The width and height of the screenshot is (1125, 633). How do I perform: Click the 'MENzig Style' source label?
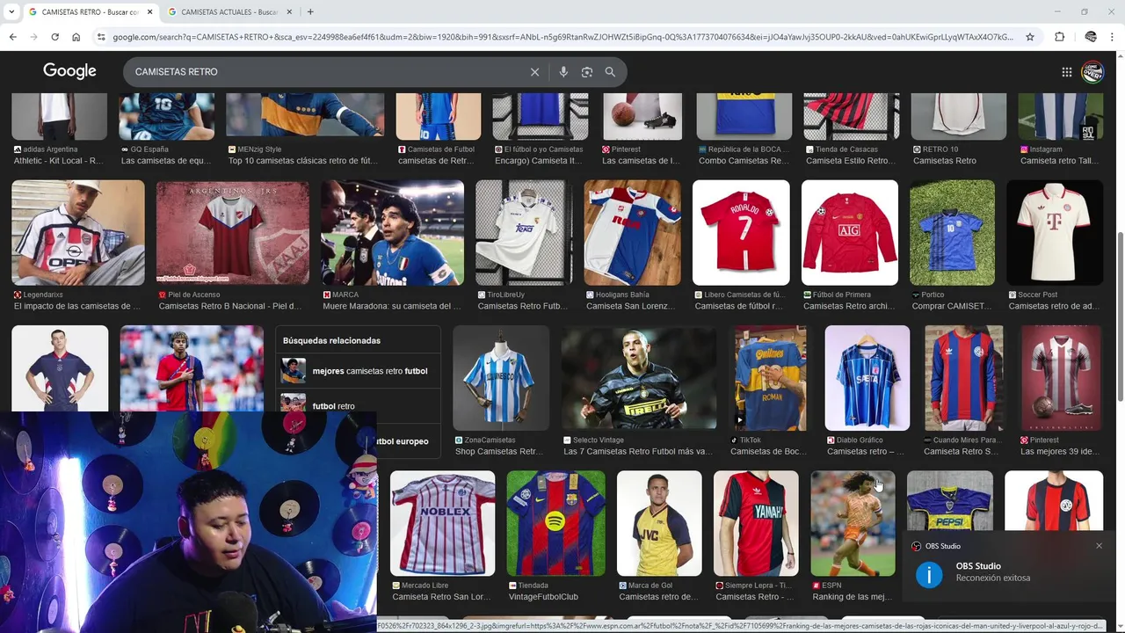coord(259,149)
